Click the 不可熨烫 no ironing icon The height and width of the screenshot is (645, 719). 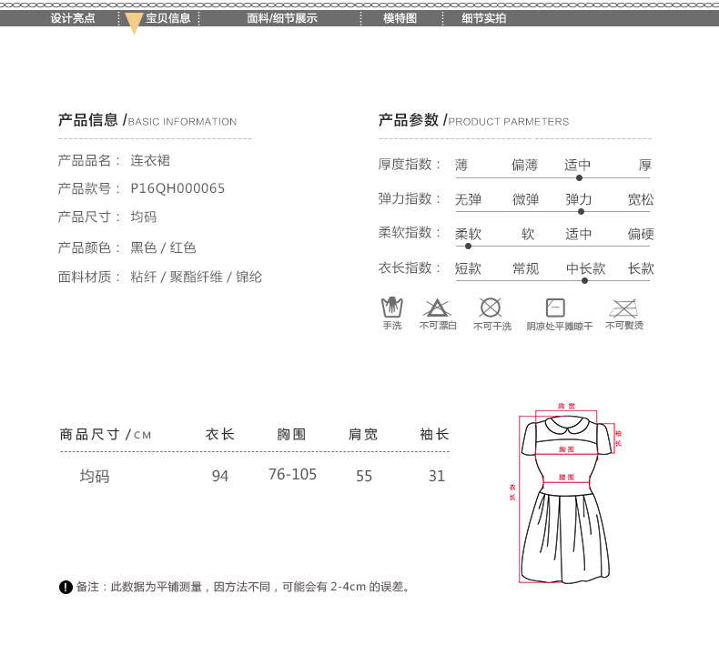[623, 308]
